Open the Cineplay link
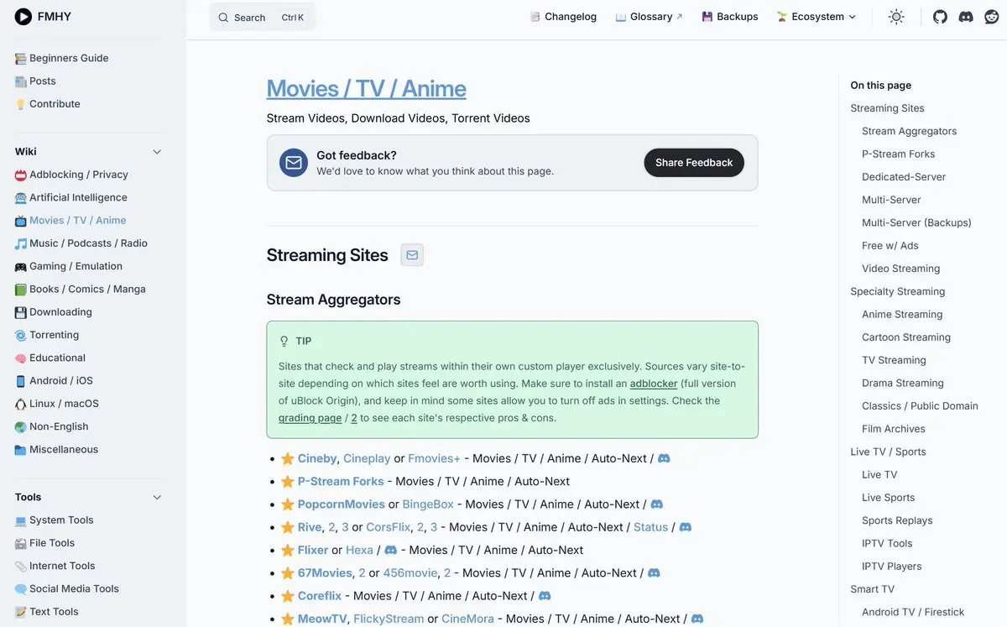Screen dimensions: 1007x627 tap(367, 458)
